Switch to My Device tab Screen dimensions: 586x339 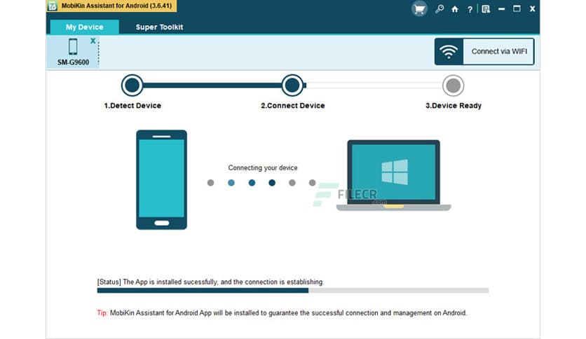point(84,27)
